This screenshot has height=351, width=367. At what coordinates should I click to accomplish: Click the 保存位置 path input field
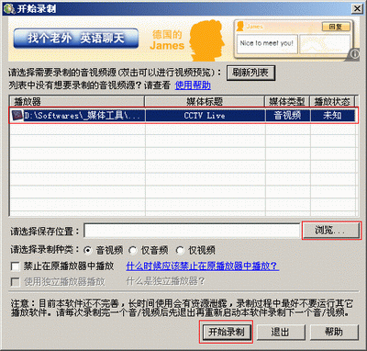coord(192,231)
